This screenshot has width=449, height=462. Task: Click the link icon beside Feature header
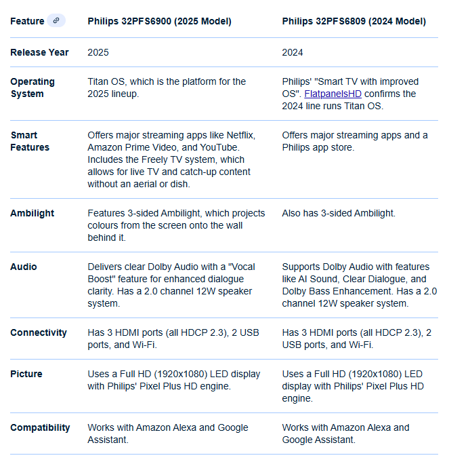tap(56, 21)
